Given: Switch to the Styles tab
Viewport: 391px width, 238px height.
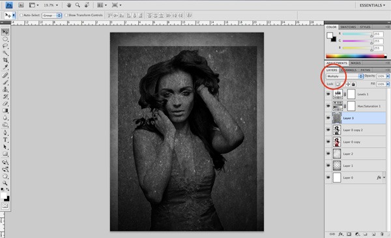Looking at the screenshot, I should point(365,27).
